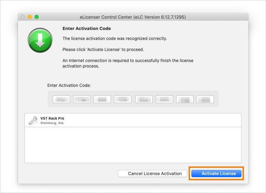
Task: Click the empty area of license list
Action: click(133, 145)
